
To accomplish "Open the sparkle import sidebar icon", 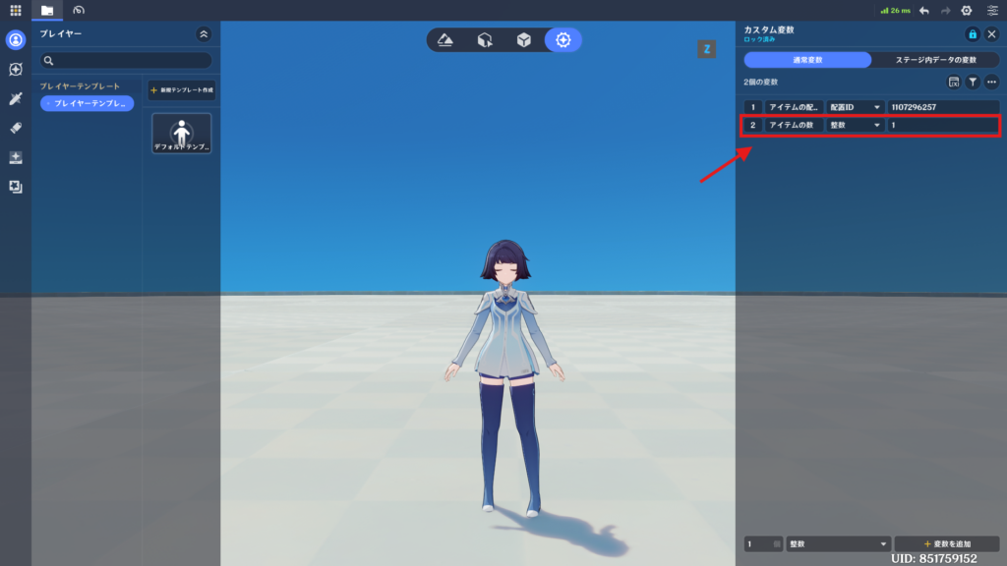I will pyautogui.click(x=16, y=157).
